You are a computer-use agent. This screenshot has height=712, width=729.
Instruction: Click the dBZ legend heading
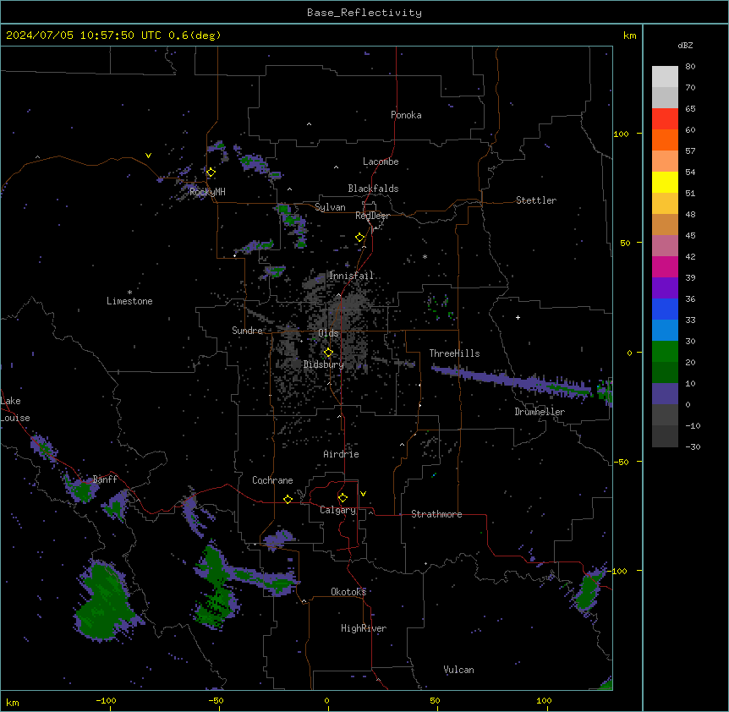tap(685, 45)
